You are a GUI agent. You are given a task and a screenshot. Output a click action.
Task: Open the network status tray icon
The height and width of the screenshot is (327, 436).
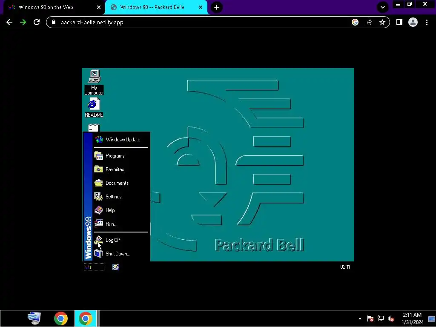click(x=381, y=318)
